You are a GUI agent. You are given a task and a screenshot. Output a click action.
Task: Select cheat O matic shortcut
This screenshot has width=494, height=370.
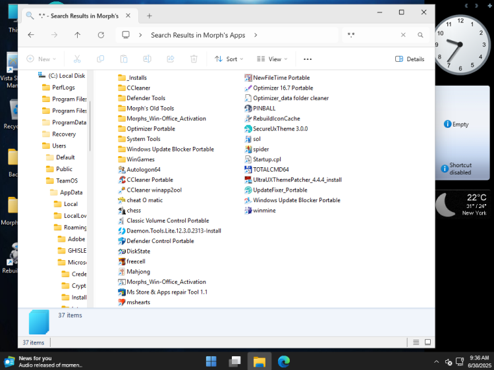click(x=140, y=200)
